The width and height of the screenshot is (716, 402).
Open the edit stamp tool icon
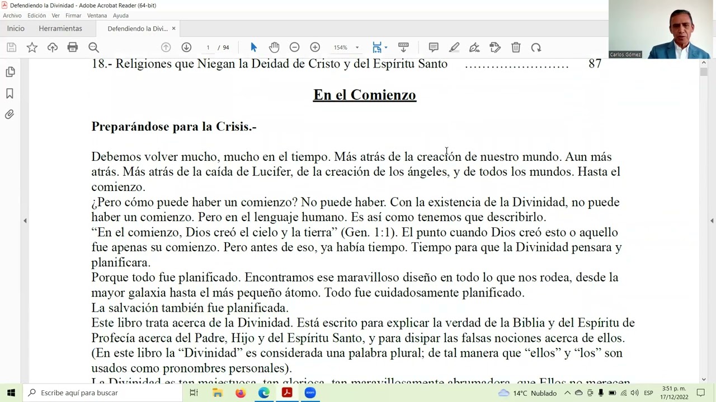point(495,47)
